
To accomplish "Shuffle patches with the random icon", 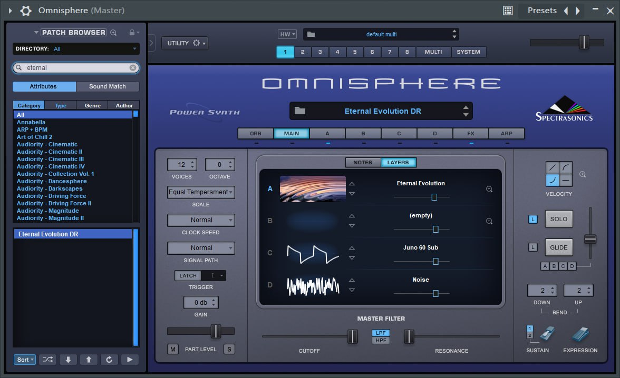I will click(x=47, y=360).
